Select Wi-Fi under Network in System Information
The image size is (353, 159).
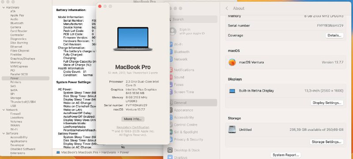click(x=14, y=129)
